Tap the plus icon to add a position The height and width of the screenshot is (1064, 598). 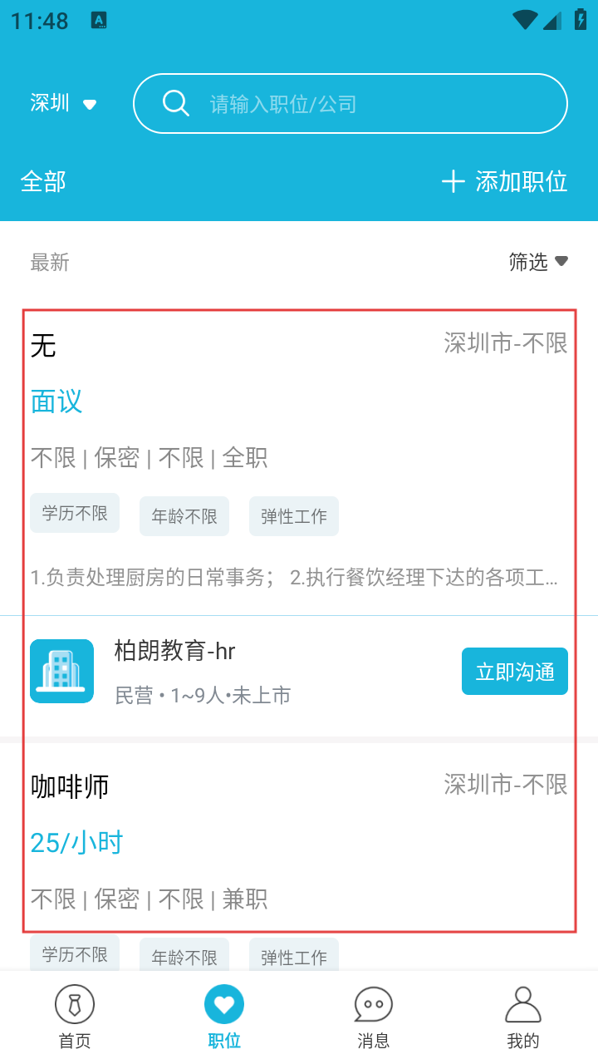453,181
